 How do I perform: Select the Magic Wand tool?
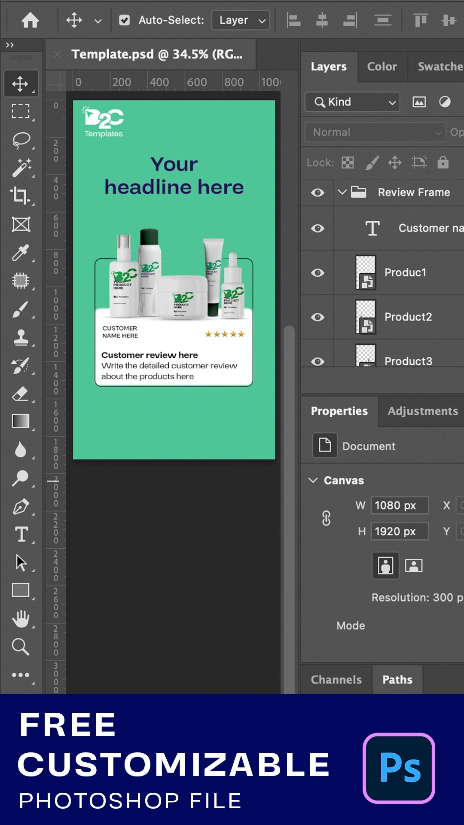[21, 168]
